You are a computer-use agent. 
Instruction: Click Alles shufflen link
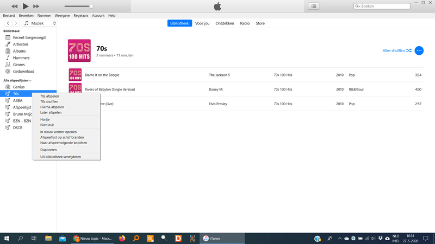point(397,50)
